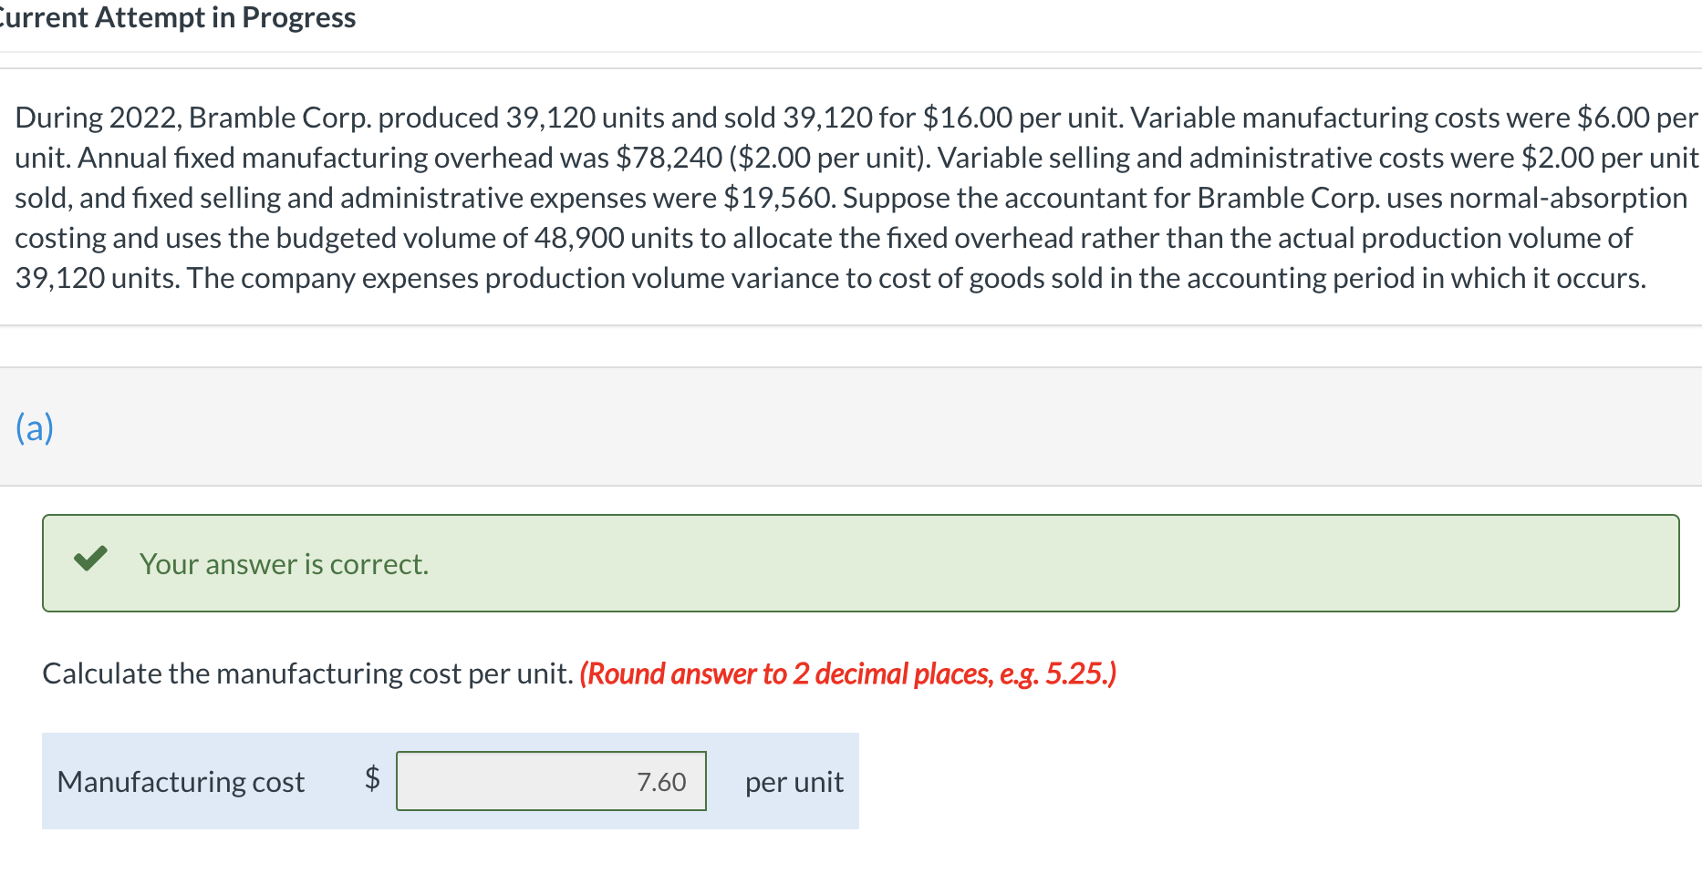Click the "Your answer is correct." message

pyautogui.click(x=284, y=564)
